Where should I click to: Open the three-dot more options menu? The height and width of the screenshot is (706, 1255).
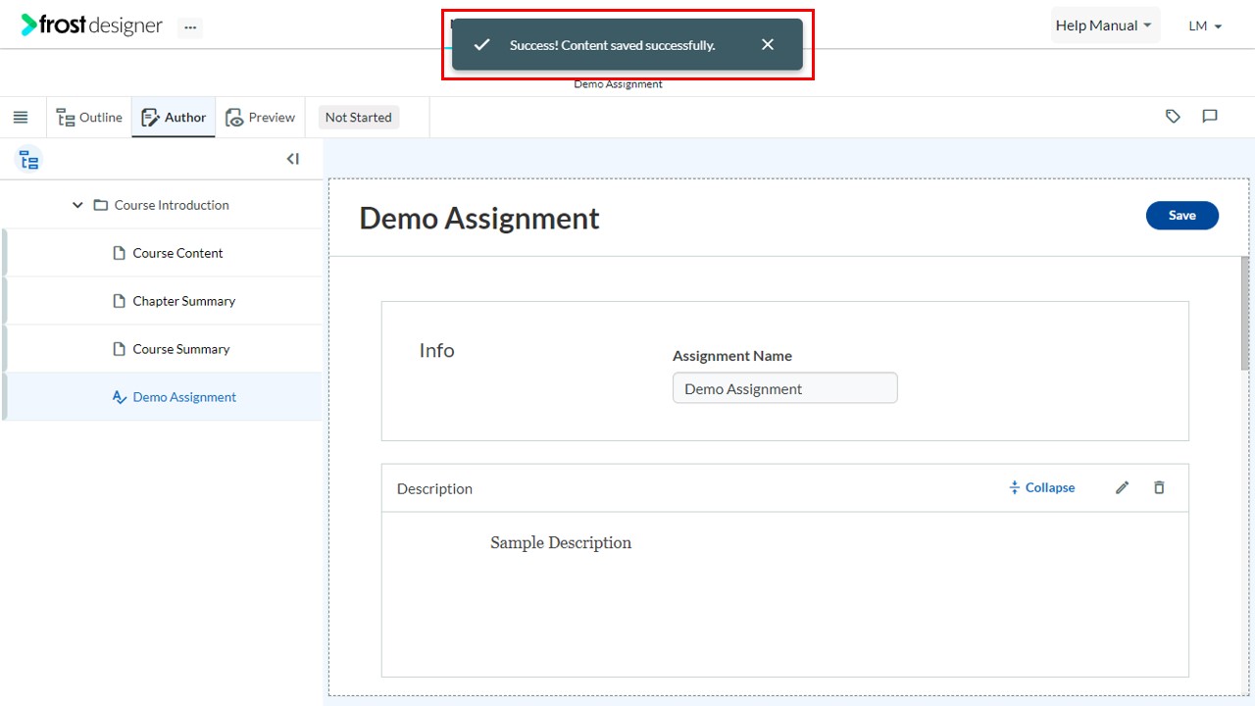pos(190,27)
